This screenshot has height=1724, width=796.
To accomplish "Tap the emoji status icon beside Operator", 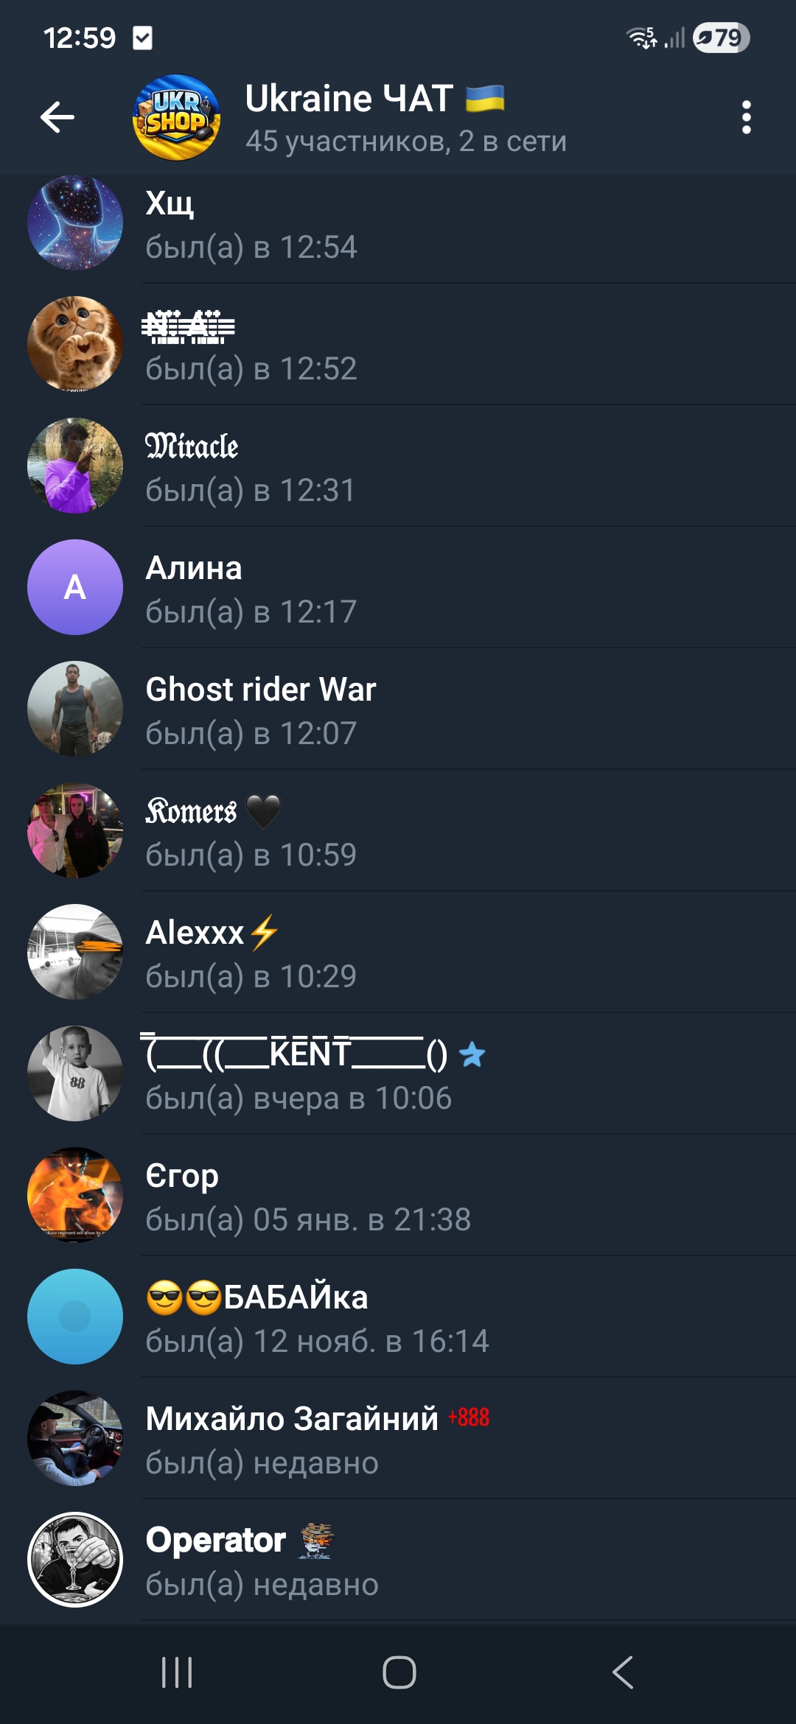I will coord(317,1541).
